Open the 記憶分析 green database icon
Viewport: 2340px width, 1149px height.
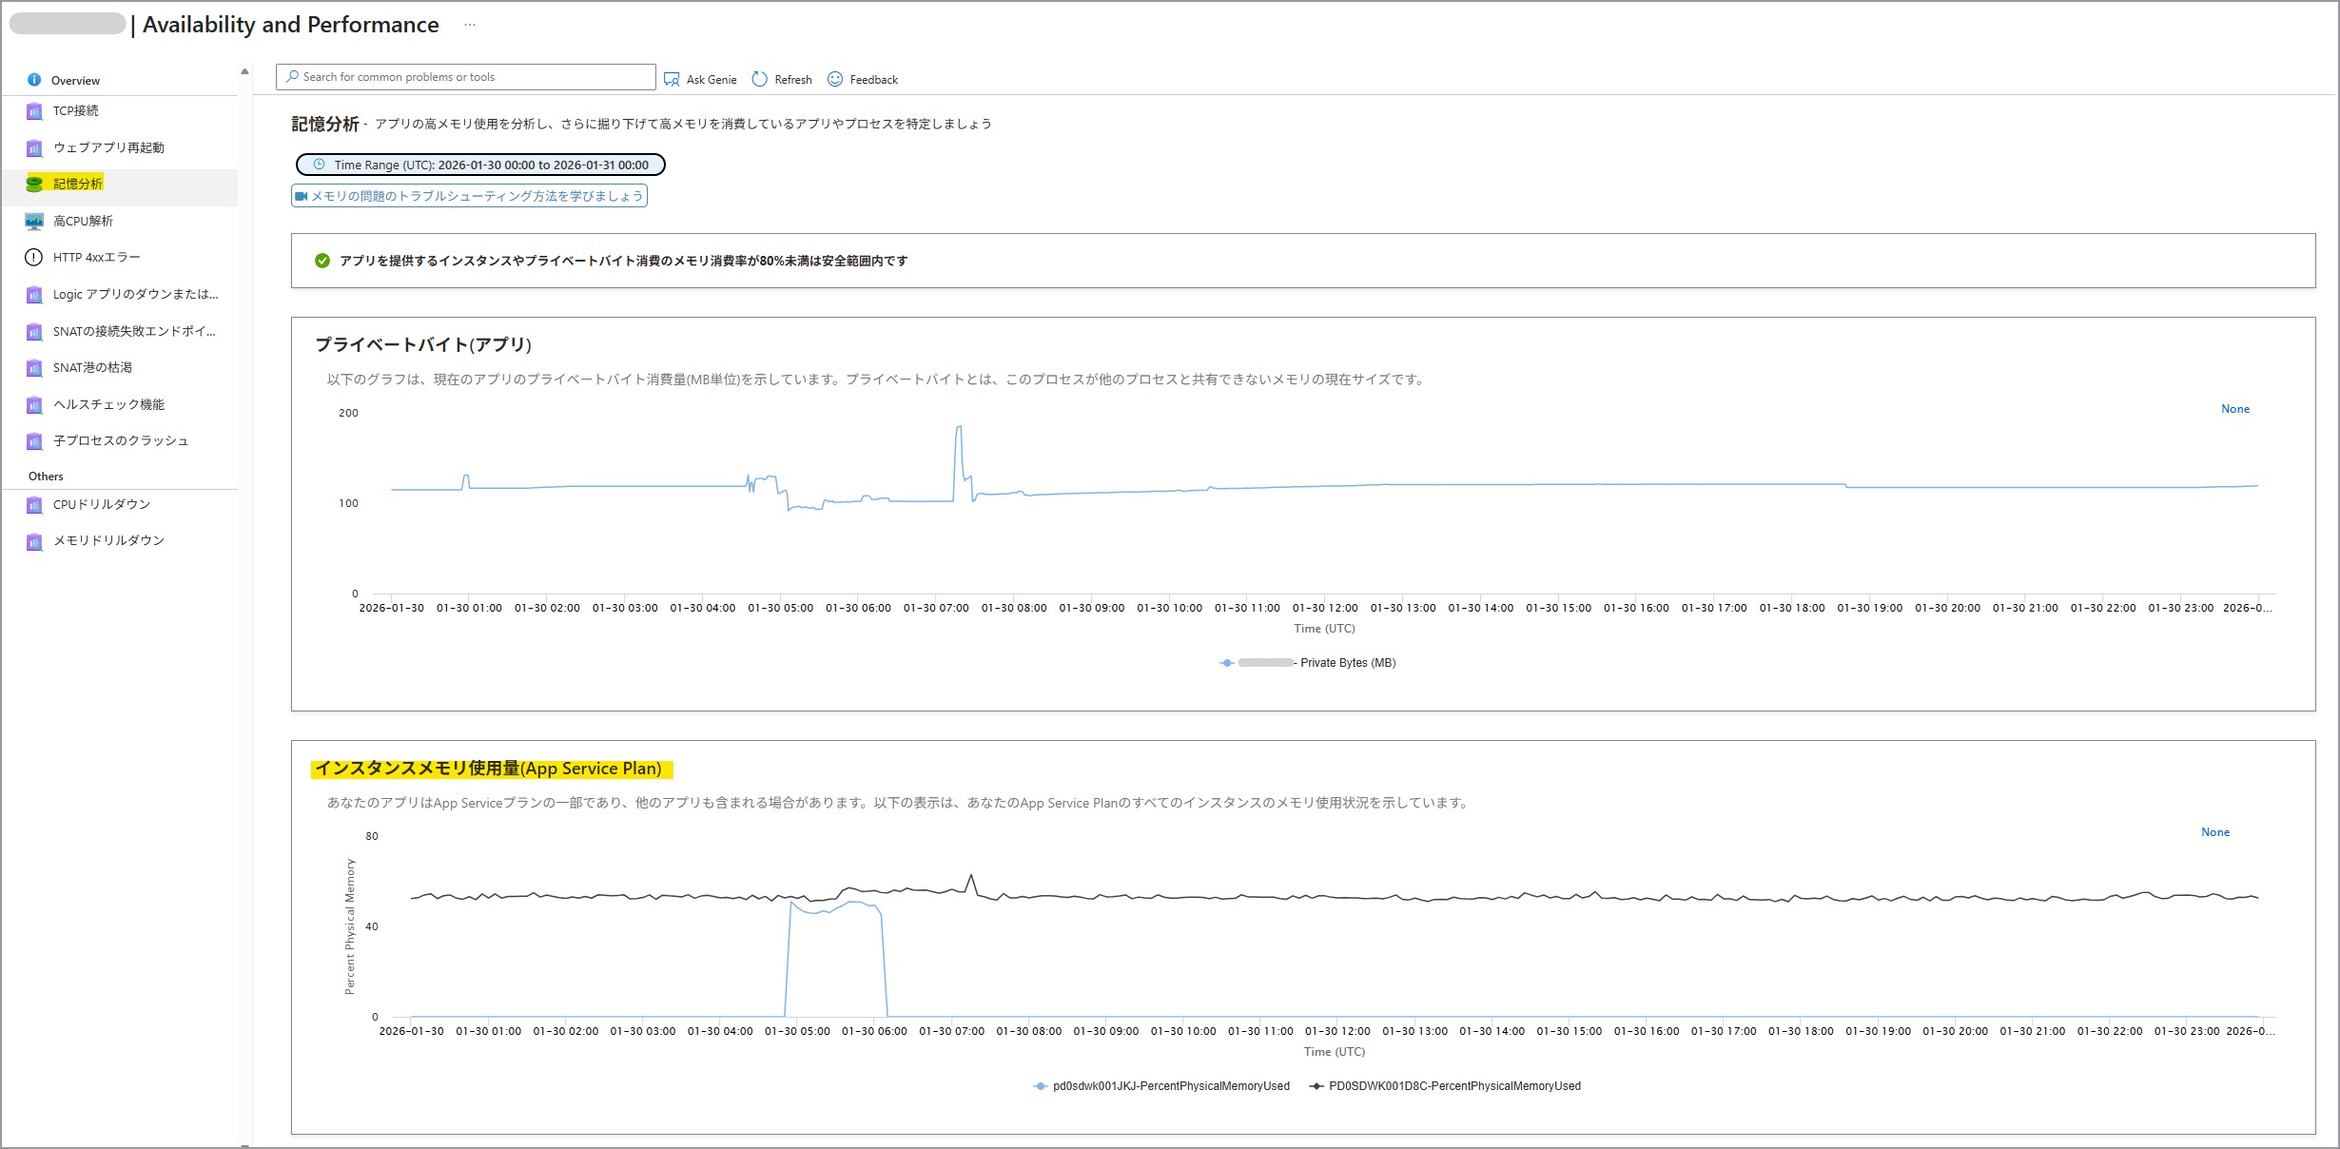point(34,185)
